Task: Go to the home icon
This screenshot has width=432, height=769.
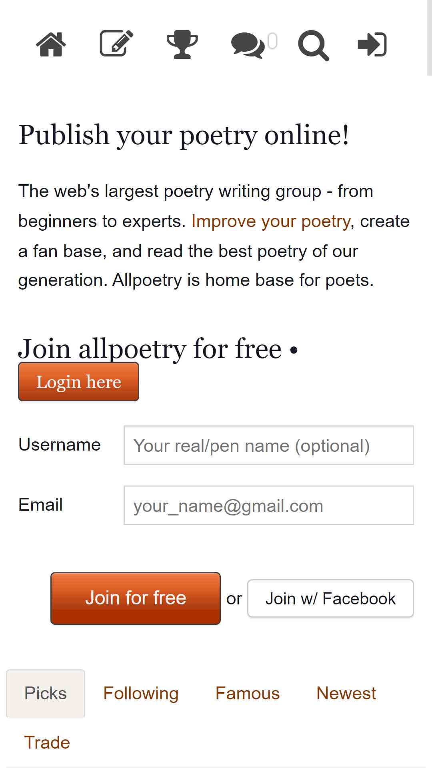Action: coord(51,44)
